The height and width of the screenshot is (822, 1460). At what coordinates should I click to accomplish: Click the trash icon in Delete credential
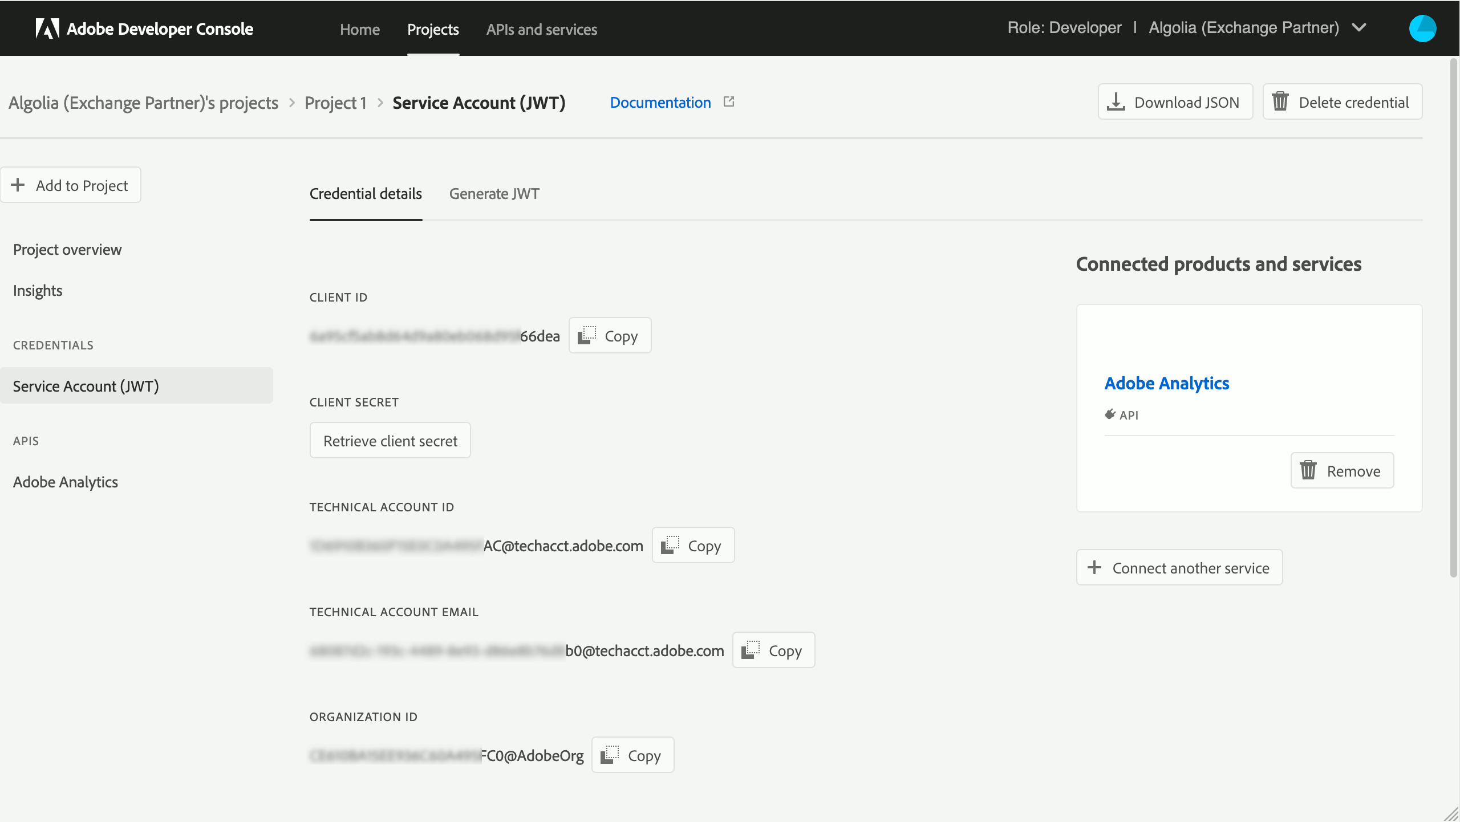click(x=1280, y=102)
